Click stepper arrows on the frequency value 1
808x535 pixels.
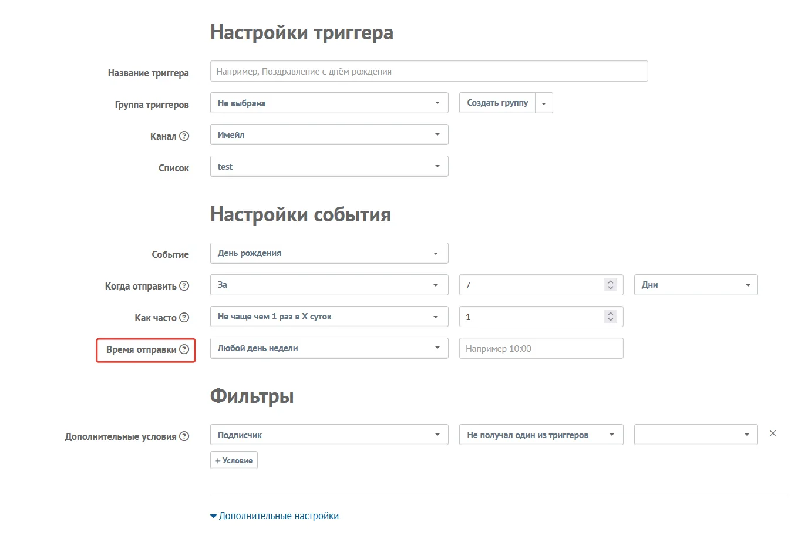611,317
